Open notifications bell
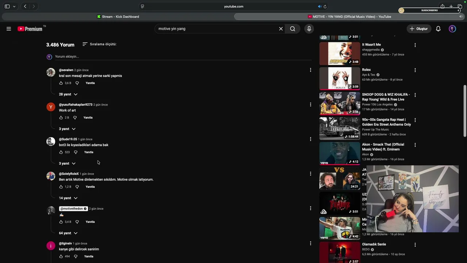This screenshot has width=467, height=263. click(438, 29)
